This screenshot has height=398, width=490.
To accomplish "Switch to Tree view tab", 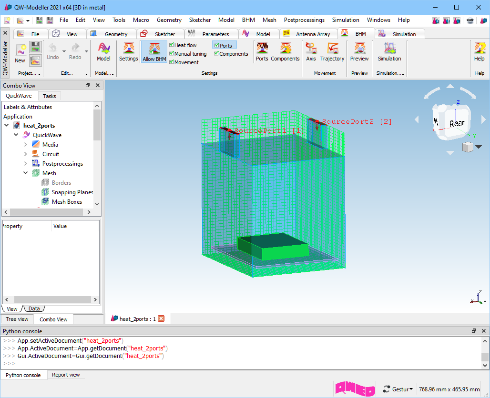I will point(17,319).
